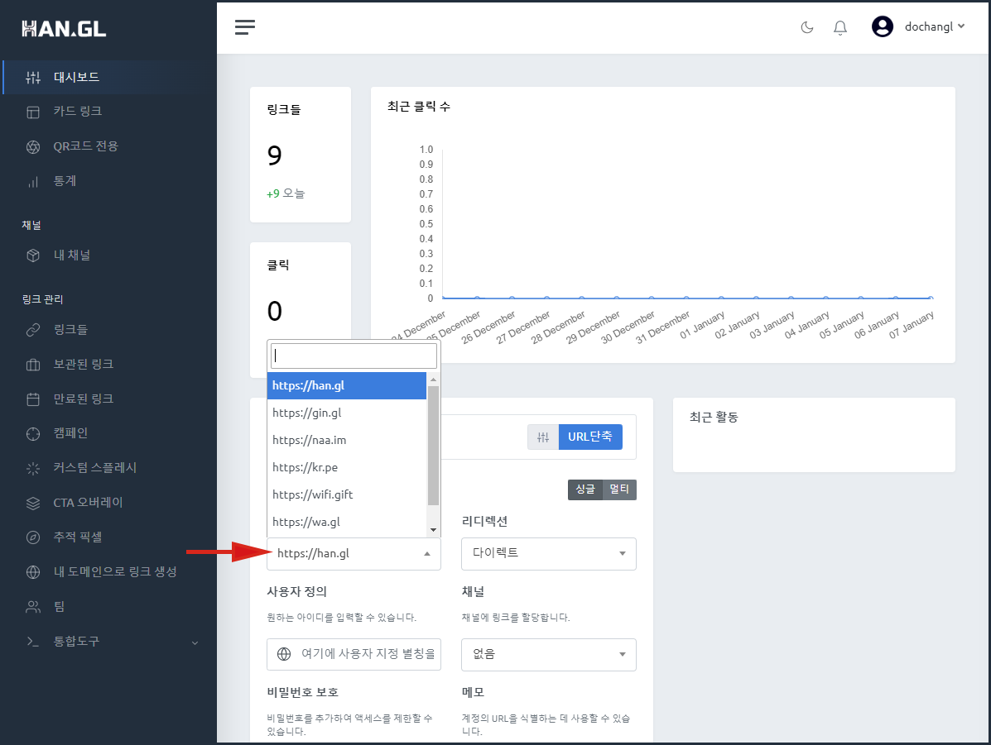Switch to dark mode moon icon
991x745 pixels.
(807, 27)
